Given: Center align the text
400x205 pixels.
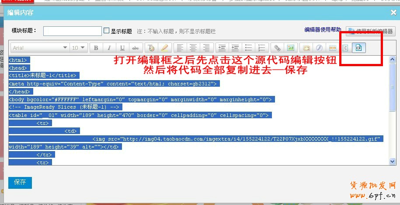Looking at the screenshot, I should click(x=192, y=48).
